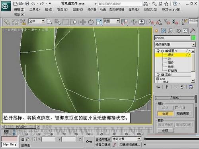Click the 取消绑定 button
The width and height of the screenshot is (199, 149).
[x=183, y=114]
